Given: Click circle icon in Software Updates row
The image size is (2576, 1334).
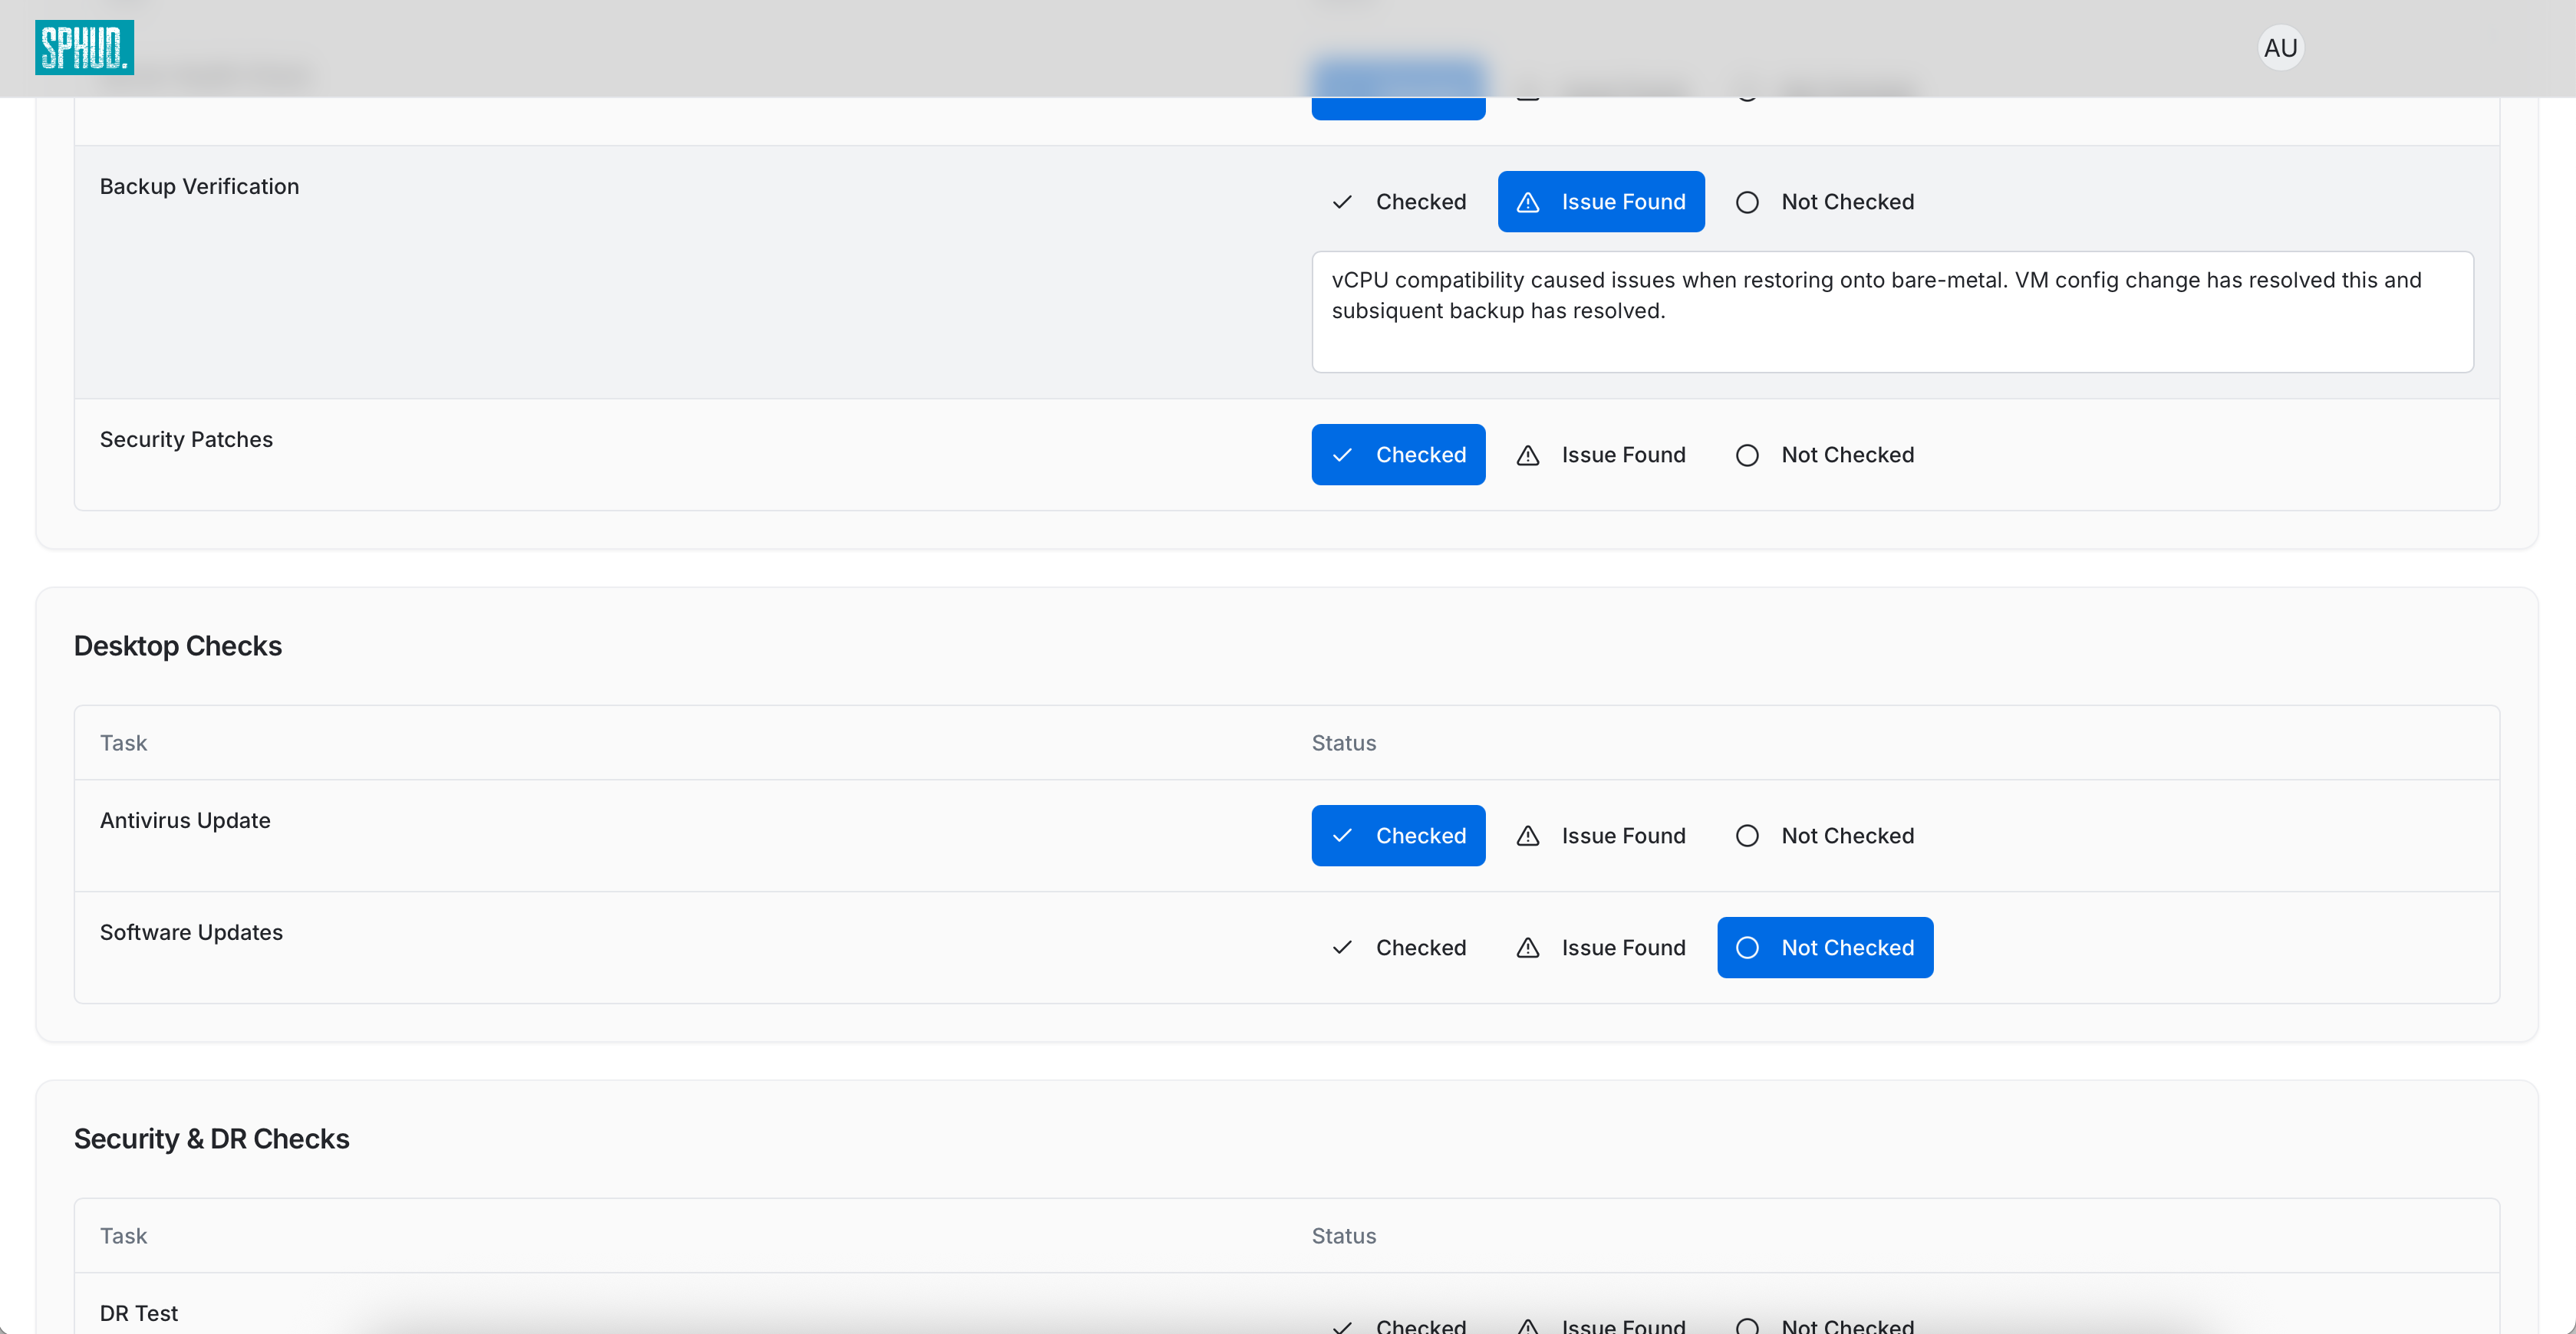Looking at the screenshot, I should 1746,948.
